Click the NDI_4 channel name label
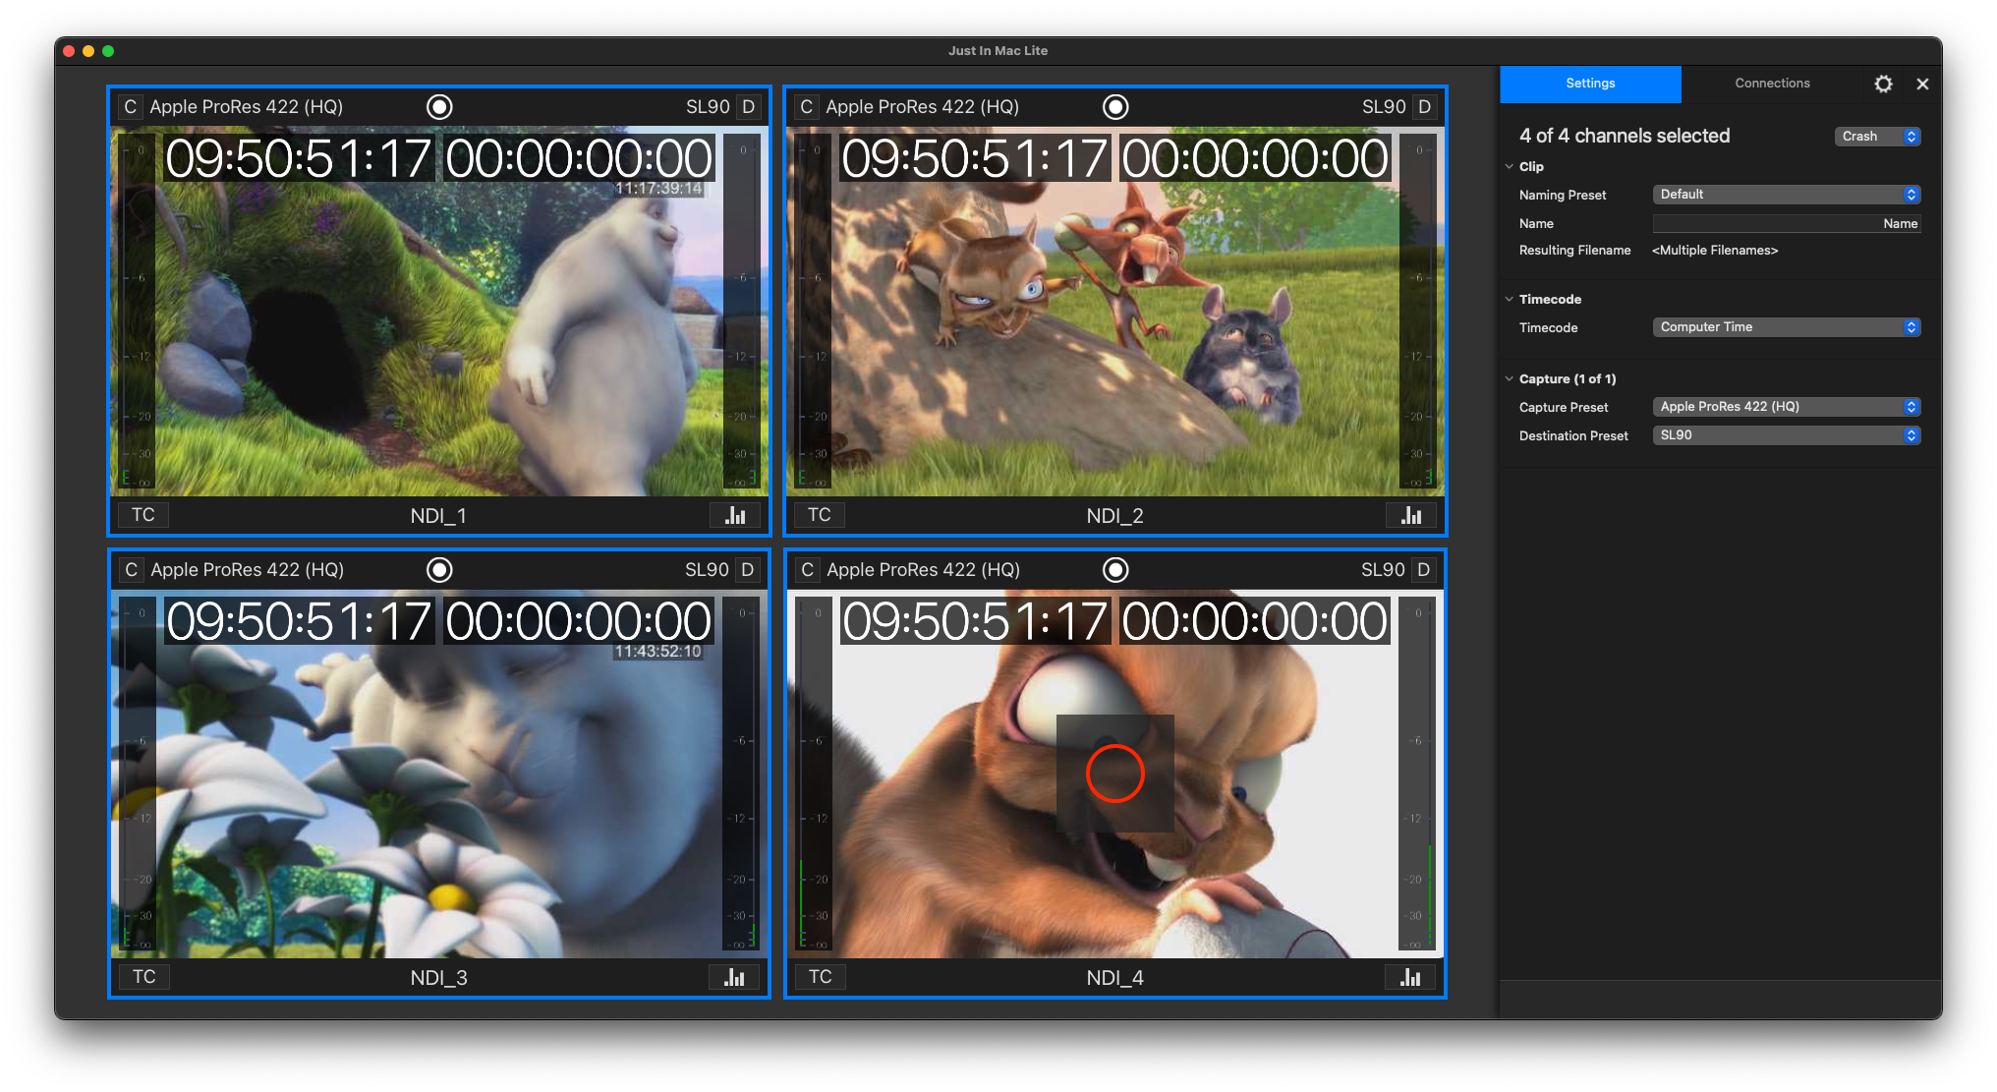This screenshot has width=1997, height=1092. pos(1114,978)
